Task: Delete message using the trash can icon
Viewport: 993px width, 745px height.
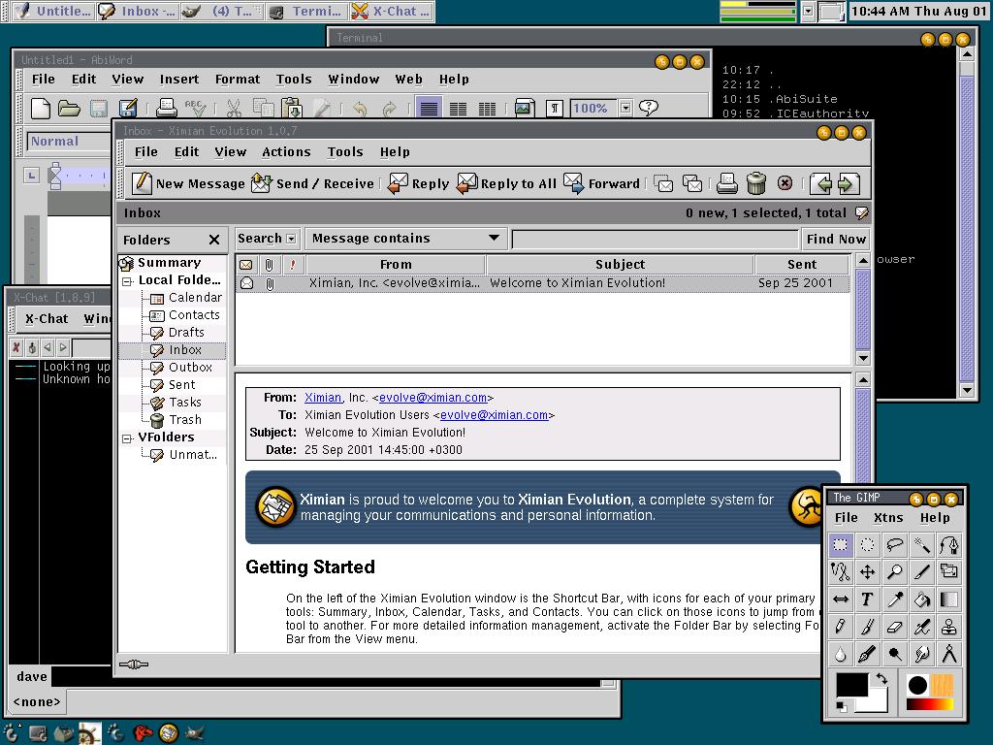Action: click(x=756, y=183)
